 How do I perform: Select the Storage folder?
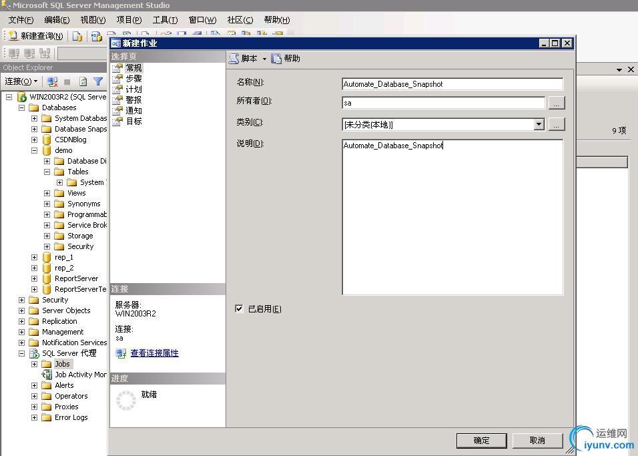(x=80, y=236)
